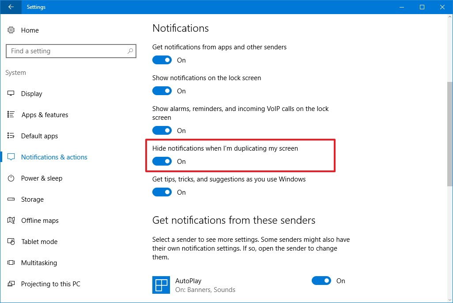The image size is (453, 303).
Task: Click the back arrow in title bar
Action: [x=11, y=7]
